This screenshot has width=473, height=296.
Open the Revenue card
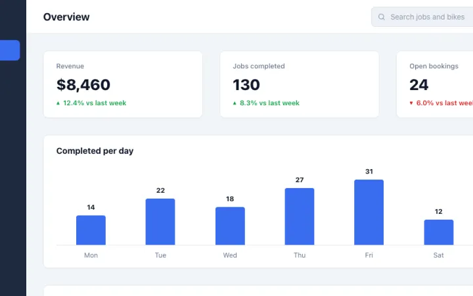(123, 84)
